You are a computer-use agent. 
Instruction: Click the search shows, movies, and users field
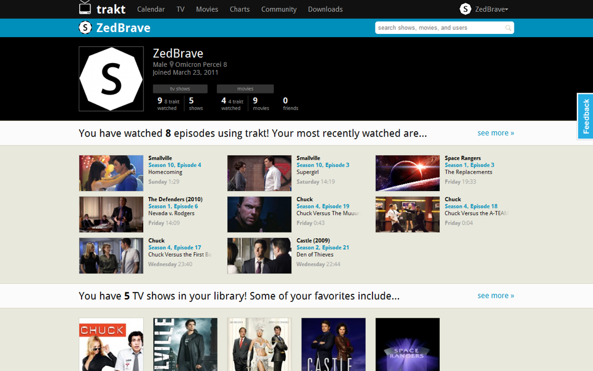tap(444, 28)
